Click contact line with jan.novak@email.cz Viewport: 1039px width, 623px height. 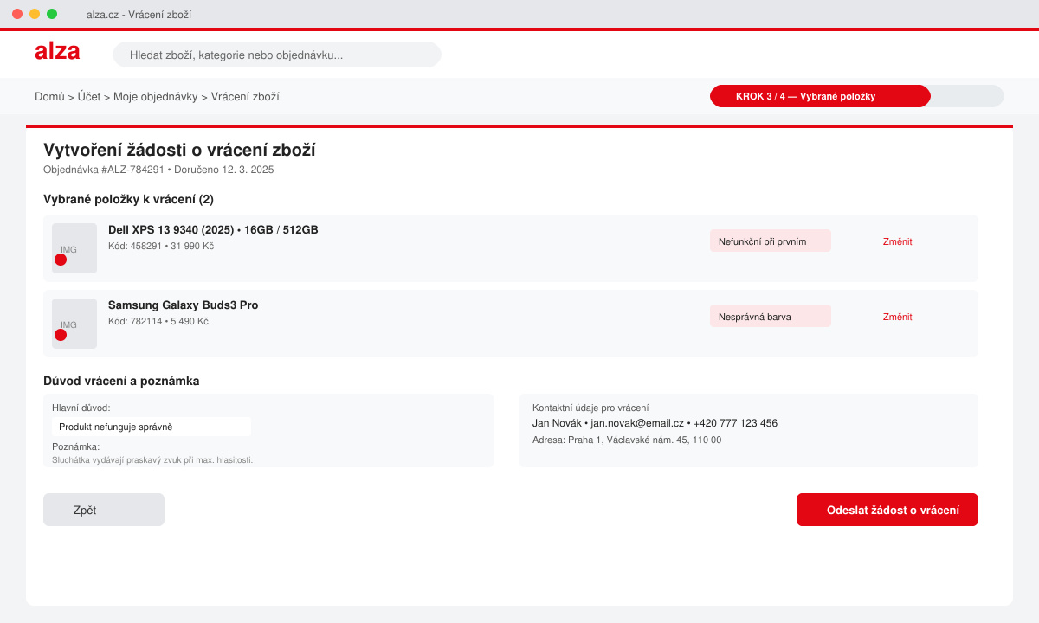655,423
